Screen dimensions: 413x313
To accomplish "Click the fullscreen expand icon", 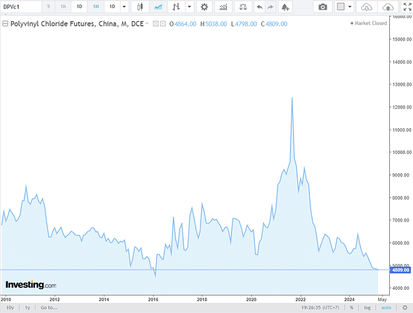I will click(408, 7).
